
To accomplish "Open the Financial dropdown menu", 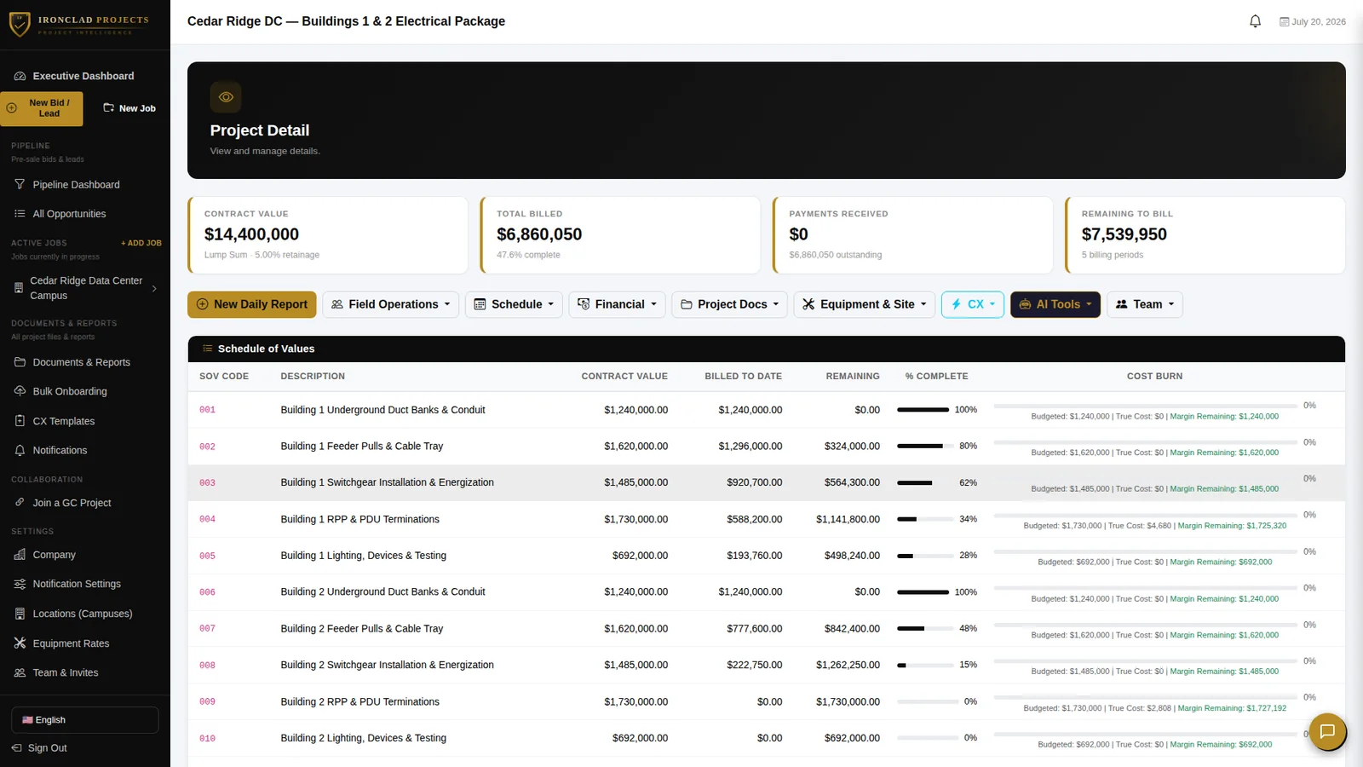I will (x=617, y=304).
